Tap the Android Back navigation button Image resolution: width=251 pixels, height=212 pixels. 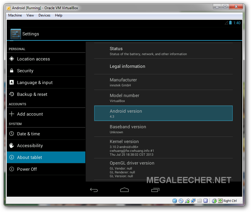(x=94, y=190)
